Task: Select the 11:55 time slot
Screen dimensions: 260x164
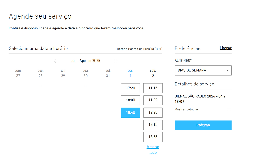Action: click(x=153, y=100)
